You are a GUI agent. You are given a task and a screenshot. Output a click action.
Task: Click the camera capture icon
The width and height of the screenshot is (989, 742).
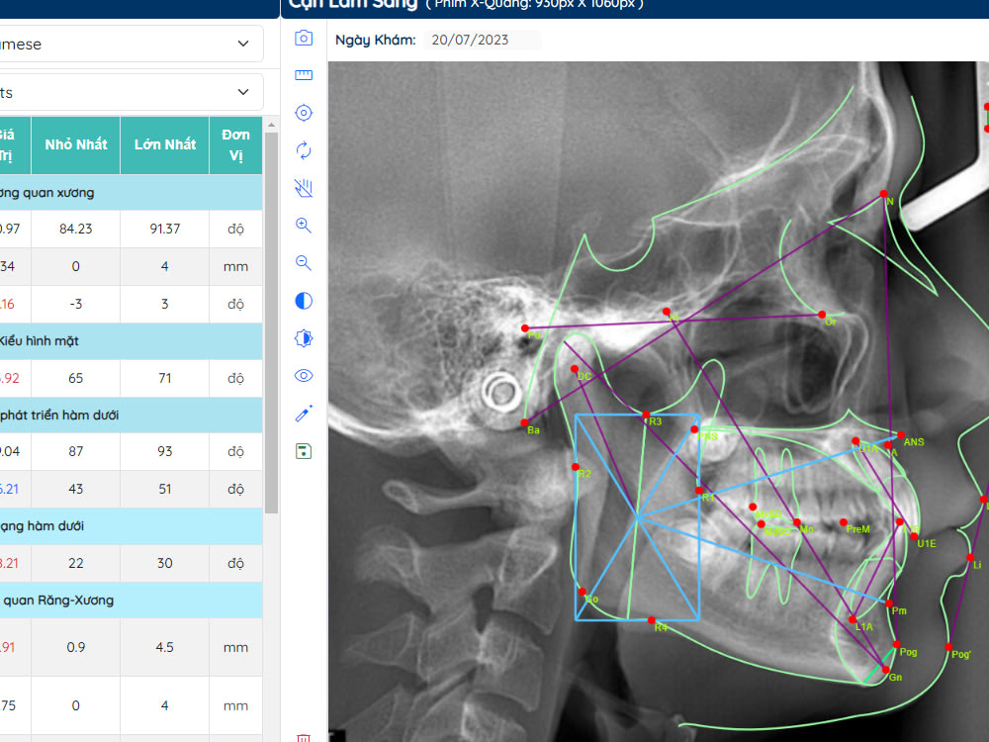(x=304, y=38)
